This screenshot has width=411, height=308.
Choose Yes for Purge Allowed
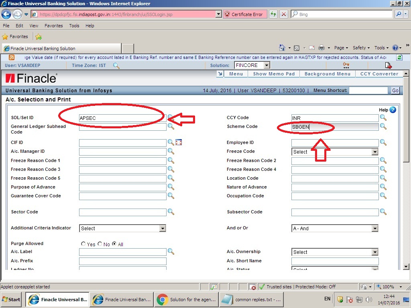[83, 243]
